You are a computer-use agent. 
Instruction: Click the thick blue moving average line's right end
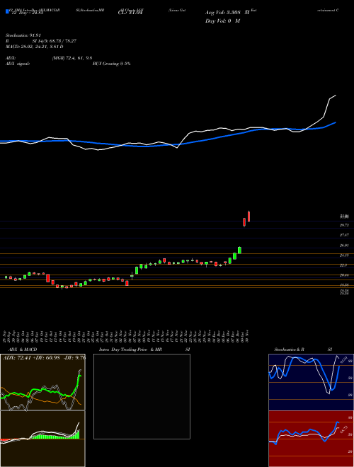click(x=336, y=122)
